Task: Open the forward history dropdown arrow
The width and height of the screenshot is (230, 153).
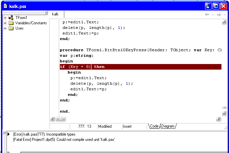Action: (225, 15)
